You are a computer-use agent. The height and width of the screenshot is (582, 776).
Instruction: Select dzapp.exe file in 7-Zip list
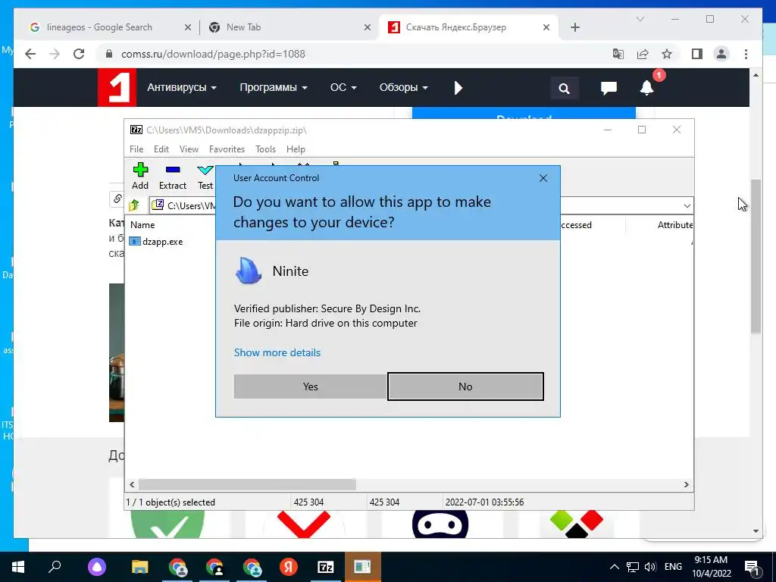point(156,242)
